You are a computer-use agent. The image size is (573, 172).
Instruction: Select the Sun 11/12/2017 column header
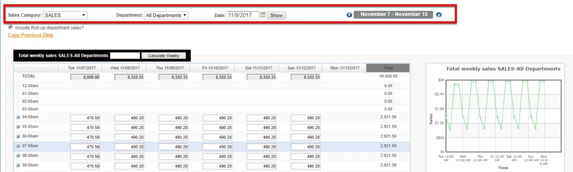[300, 68]
